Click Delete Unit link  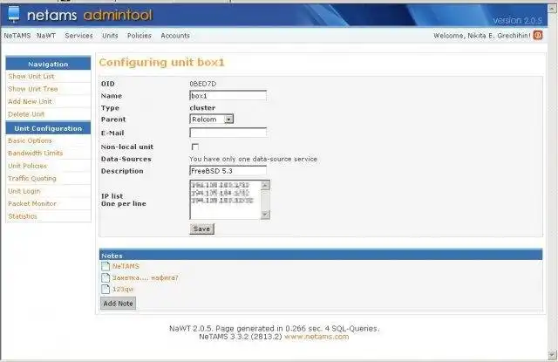tap(26, 114)
